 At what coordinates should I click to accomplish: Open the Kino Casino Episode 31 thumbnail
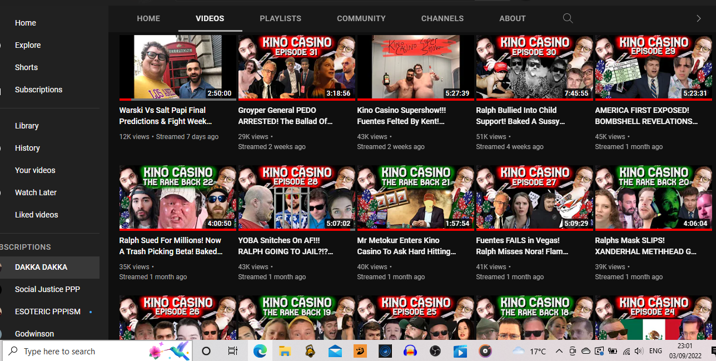(297, 68)
